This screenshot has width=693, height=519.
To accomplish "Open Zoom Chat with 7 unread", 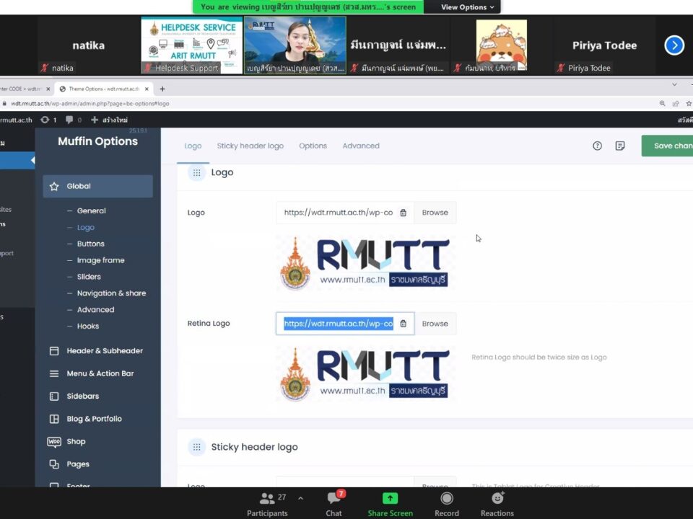I will (334, 497).
